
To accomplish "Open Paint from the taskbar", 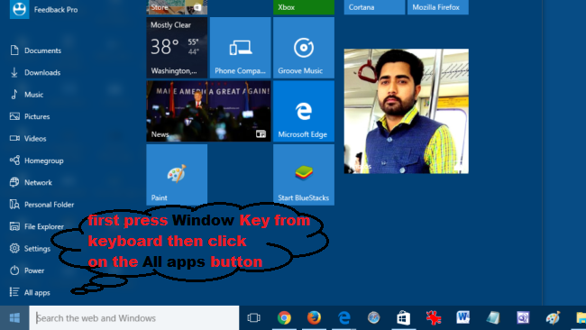I will click(x=553, y=318).
